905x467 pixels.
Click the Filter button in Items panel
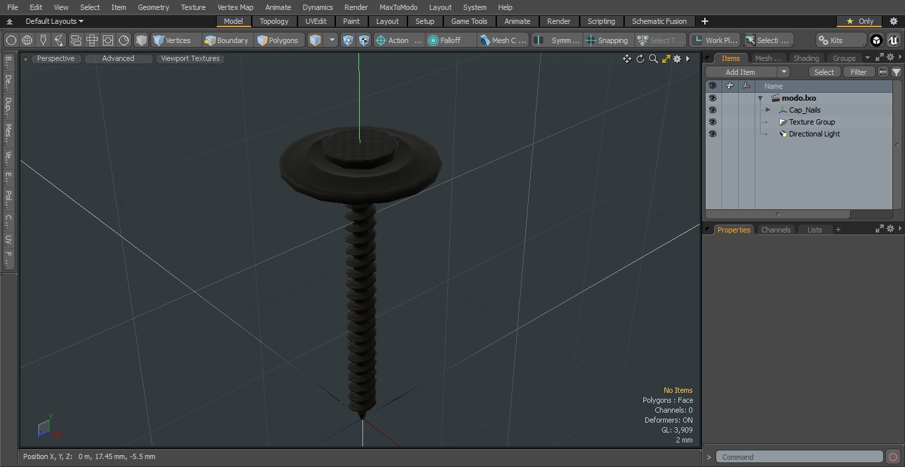pyautogui.click(x=859, y=72)
